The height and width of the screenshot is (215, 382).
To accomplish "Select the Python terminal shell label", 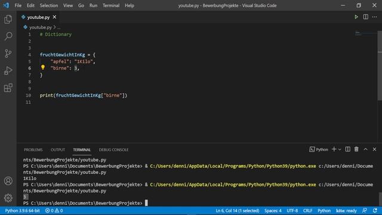I will 319,149.
